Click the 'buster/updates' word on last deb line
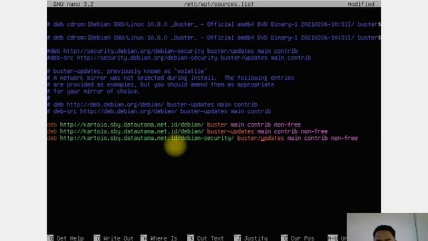Image resolution: width=428 pixels, height=241 pixels. tap(260, 139)
